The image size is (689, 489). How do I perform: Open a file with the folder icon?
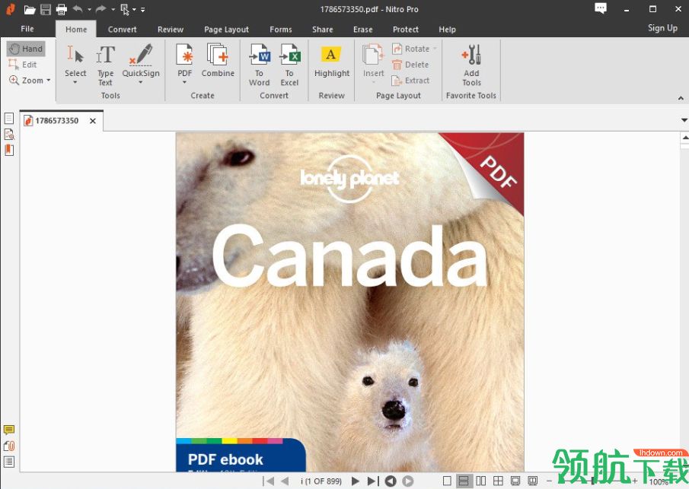[30, 9]
